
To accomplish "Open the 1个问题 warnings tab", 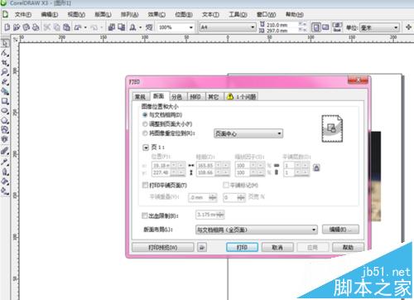I will [242, 97].
